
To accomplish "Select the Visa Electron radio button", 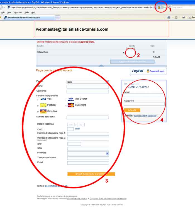I will 65,100.
